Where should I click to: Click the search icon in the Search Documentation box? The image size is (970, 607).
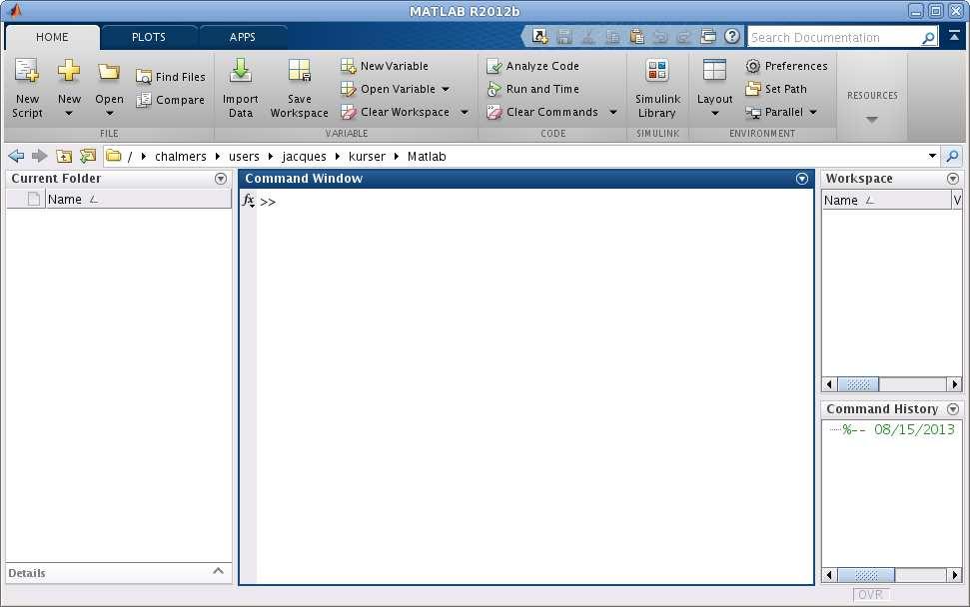[928, 38]
